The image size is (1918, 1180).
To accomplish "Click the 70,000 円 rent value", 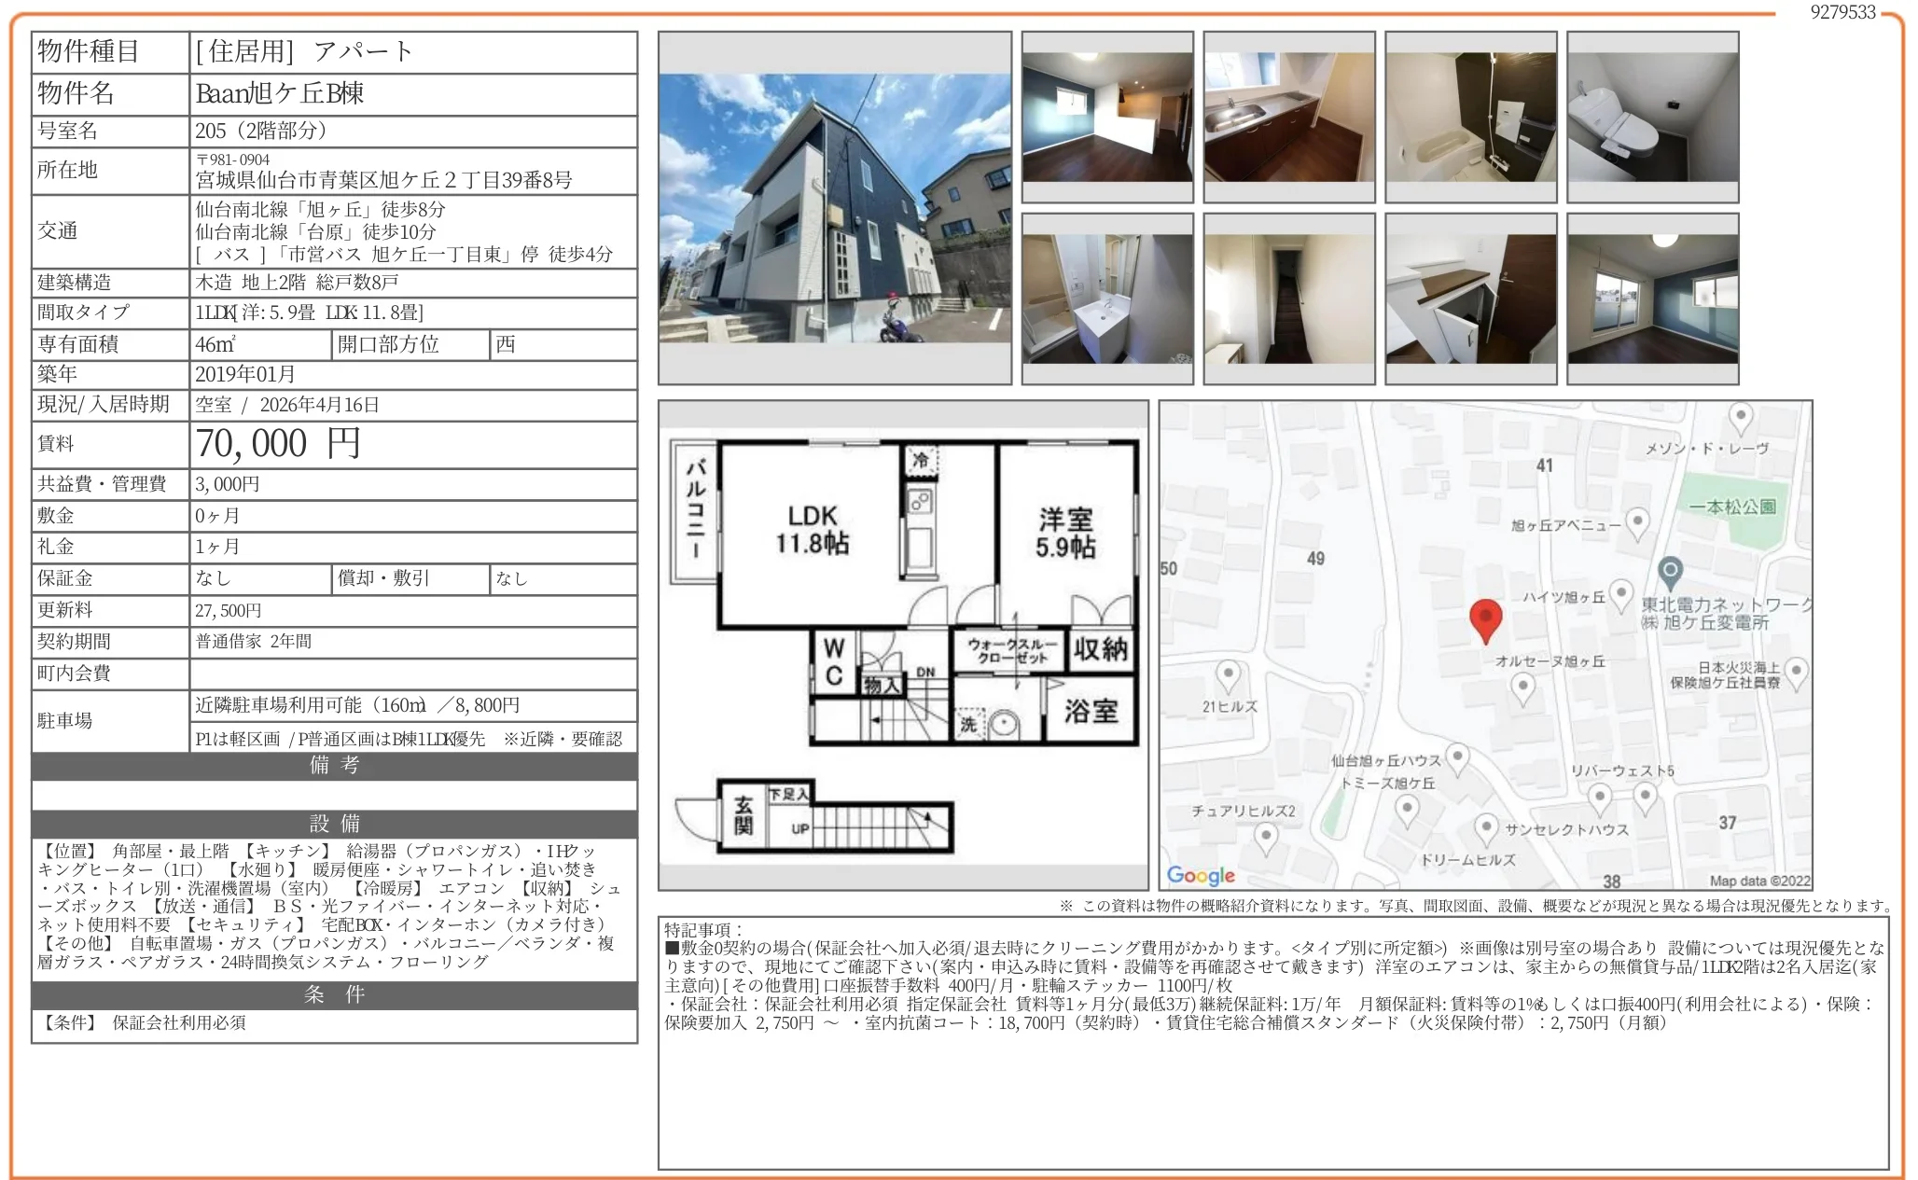I will tap(278, 444).
